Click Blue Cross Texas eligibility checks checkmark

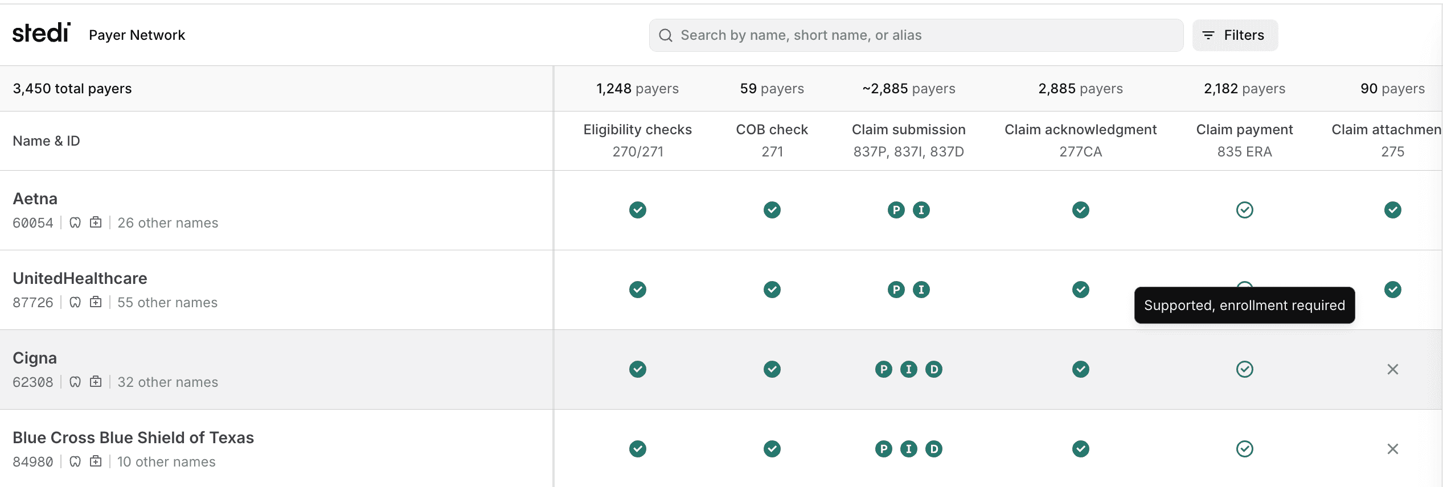(x=637, y=449)
